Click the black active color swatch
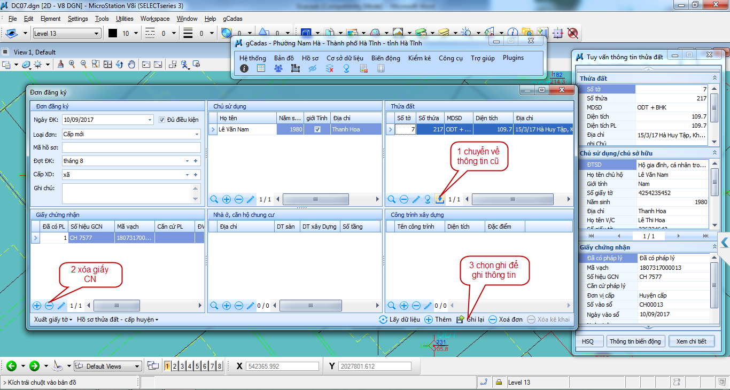 (113, 34)
